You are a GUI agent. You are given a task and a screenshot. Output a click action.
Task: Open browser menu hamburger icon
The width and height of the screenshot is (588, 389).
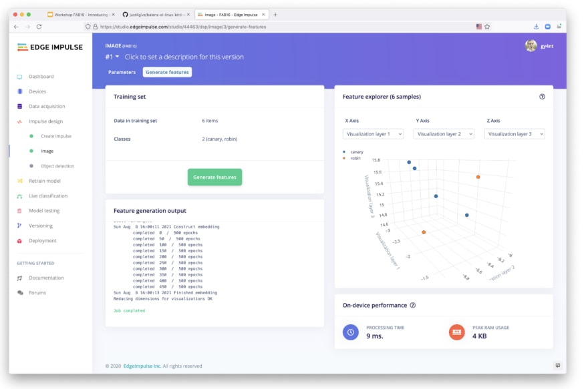point(559,27)
